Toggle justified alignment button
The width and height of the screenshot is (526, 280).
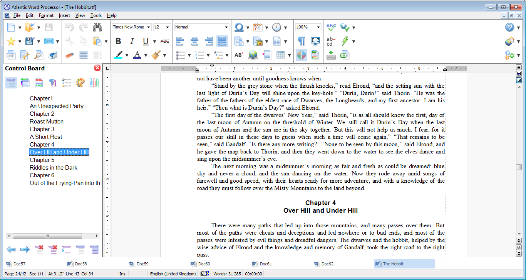click(222, 41)
